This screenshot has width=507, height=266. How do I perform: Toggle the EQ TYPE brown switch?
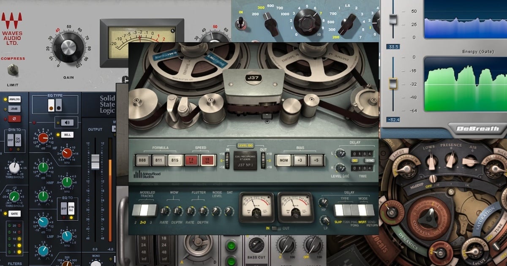tap(51, 105)
